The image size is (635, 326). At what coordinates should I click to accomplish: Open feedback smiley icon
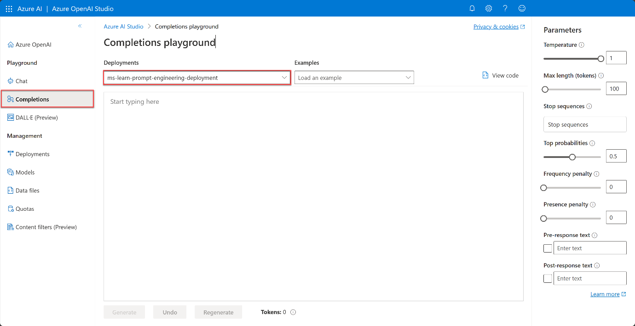tap(522, 8)
